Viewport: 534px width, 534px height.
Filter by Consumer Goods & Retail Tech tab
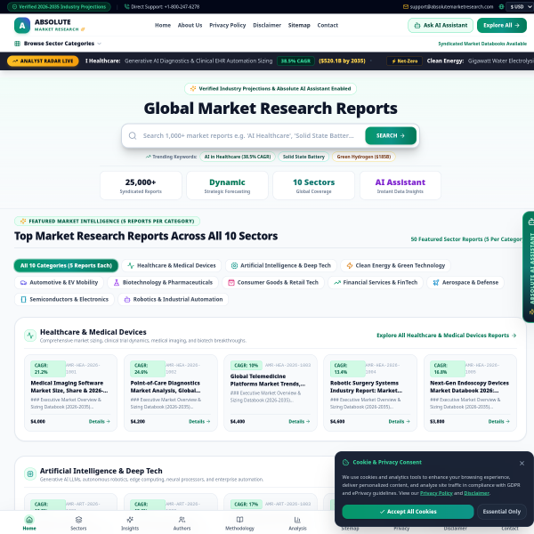[x=273, y=282]
